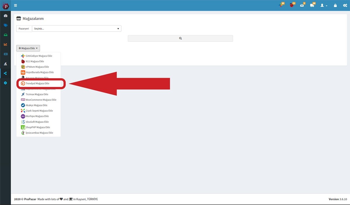This screenshot has width=350, height=205.
Task: Toggle the hamburger sidebar menu
Action: (15, 5)
